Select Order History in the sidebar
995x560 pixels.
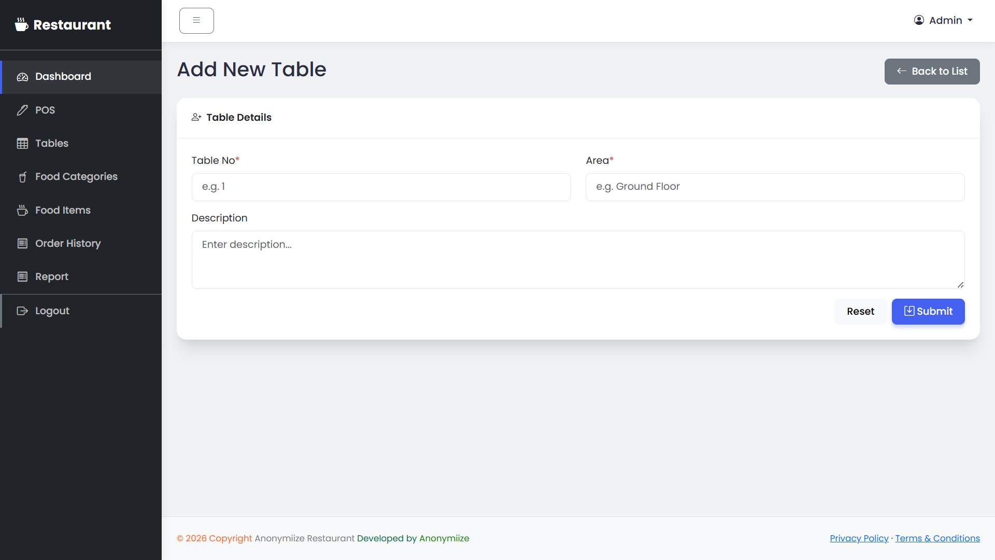pyautogui.click(x=81, y=243)
